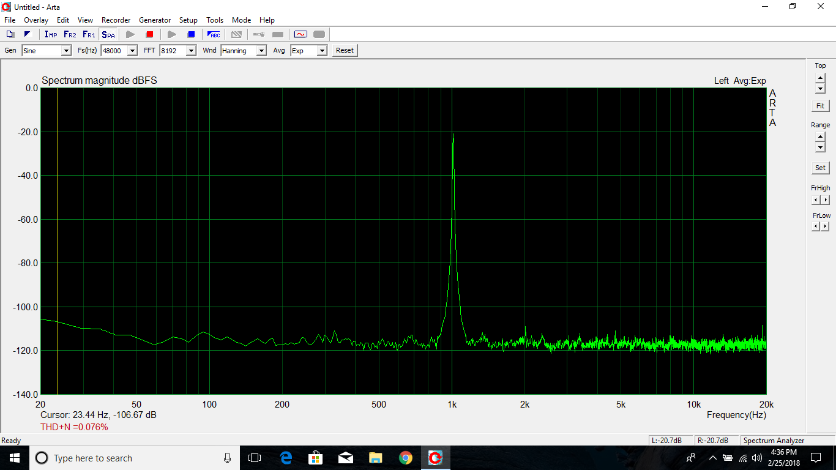The height and width of the screenshot is (470, 836).
Task: Click the Arta app icon in taskbar
Action: click(x=436, y=458)
